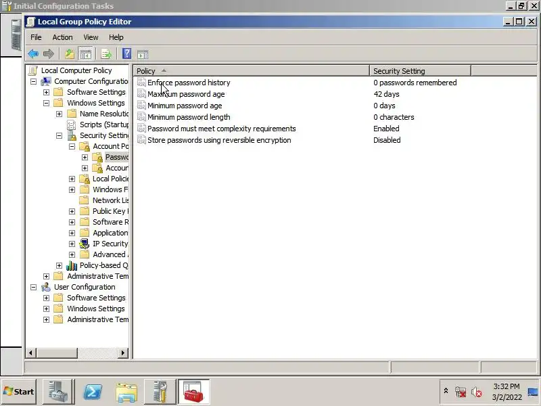
Task: Expand Software Settings under Computer Configuration
Action: pos(46,92)
